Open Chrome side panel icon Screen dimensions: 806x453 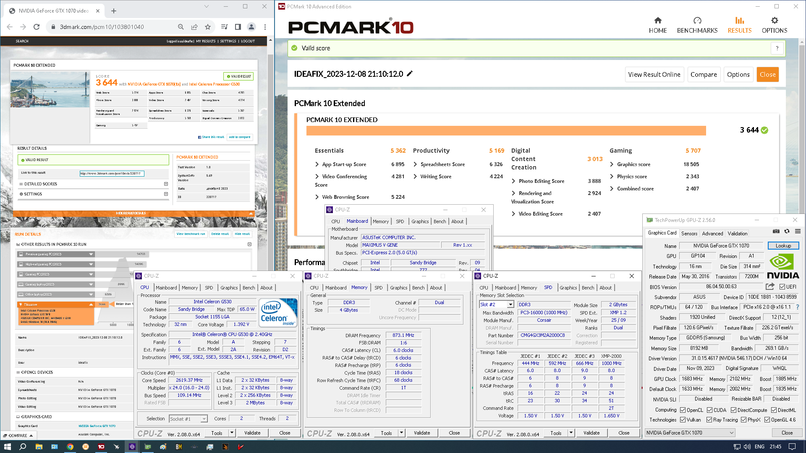pos(238,27)
